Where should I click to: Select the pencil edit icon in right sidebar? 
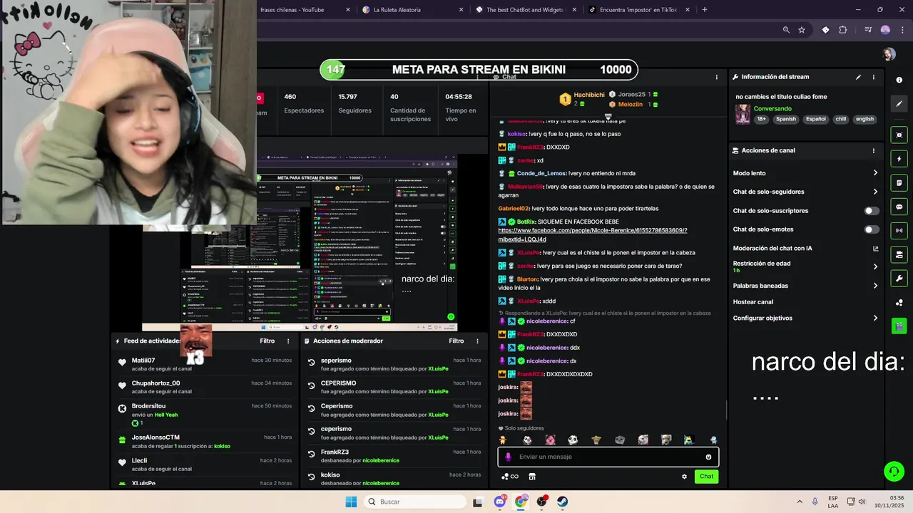(x=899, y=103)
